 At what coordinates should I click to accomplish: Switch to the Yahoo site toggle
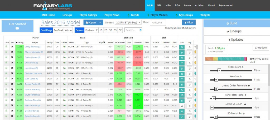[x=68, y=30]
